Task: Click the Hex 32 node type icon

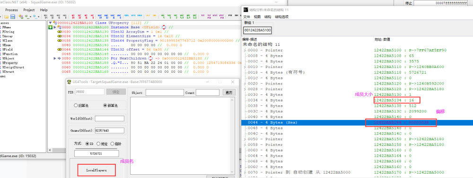Action: pyautogui.click(x=52, y=17)
